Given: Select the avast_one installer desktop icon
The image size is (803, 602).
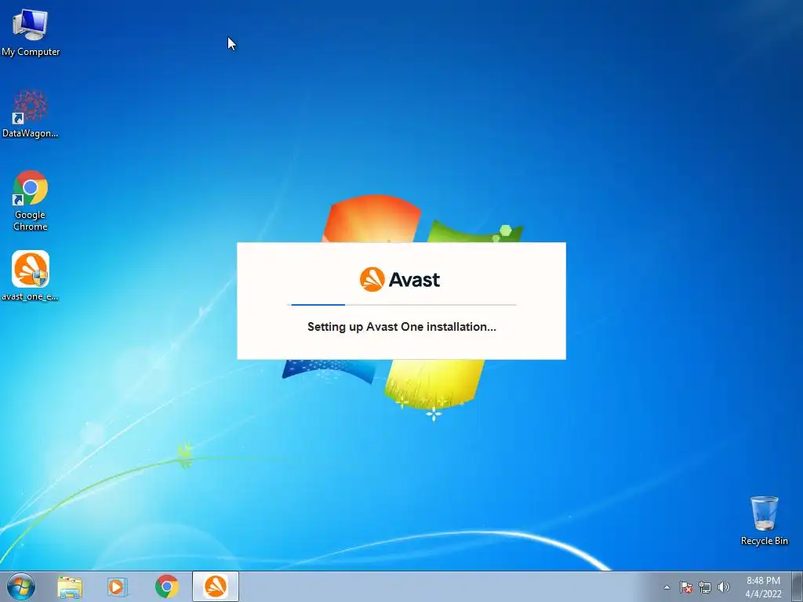Looking at the screenshot, I should pyautogui.click(x=31, y=275).
